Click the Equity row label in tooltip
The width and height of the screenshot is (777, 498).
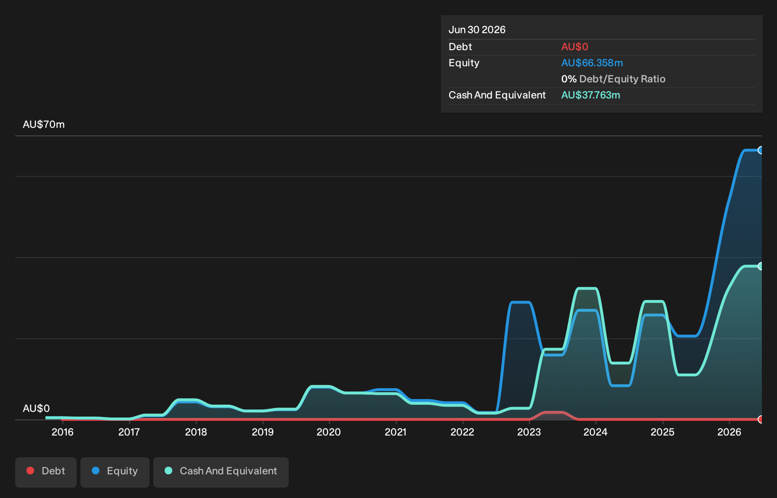[464, 63]
